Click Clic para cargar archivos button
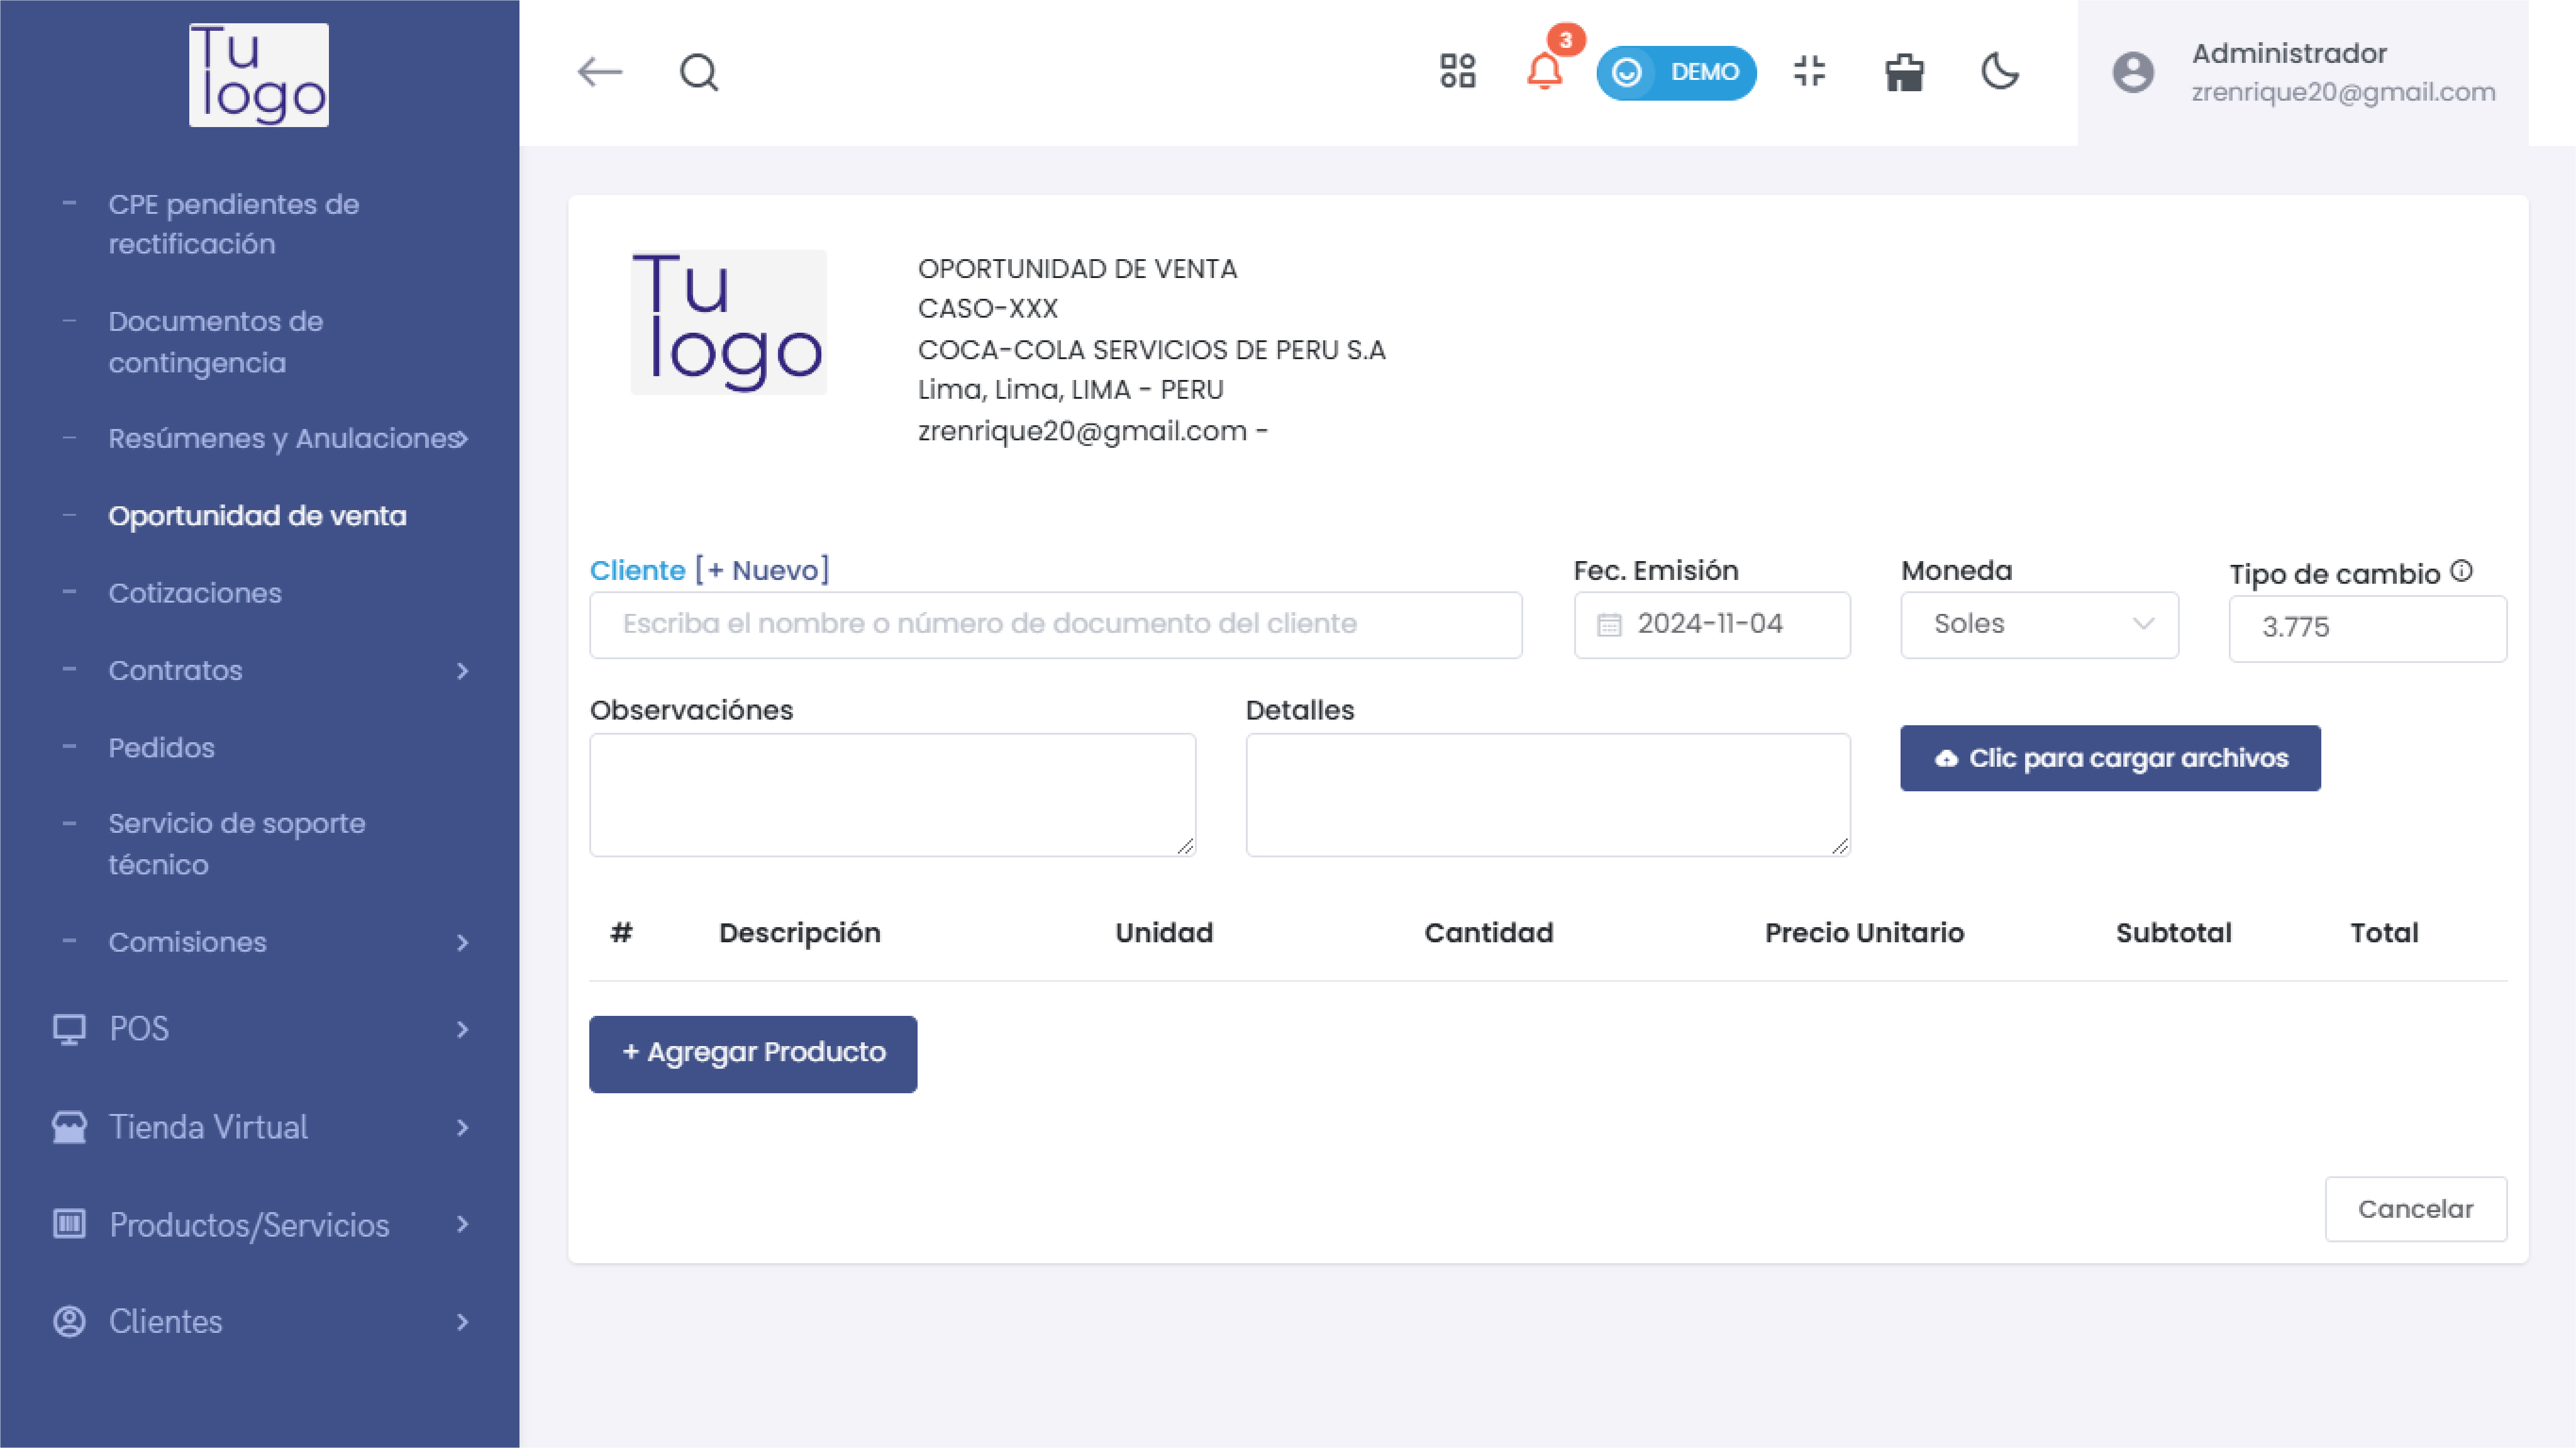This screenshot has height=1448, width=2576. click(2110, 757)
